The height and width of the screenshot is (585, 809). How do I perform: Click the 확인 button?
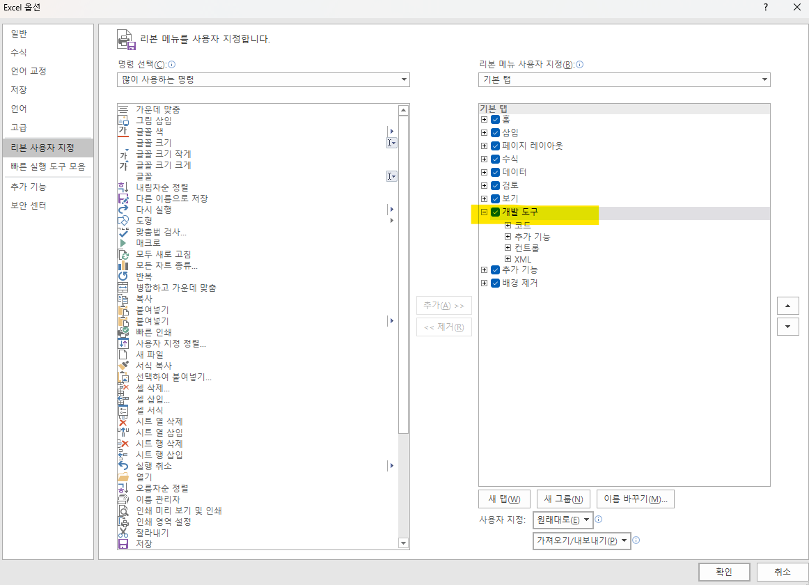[724, 572]
